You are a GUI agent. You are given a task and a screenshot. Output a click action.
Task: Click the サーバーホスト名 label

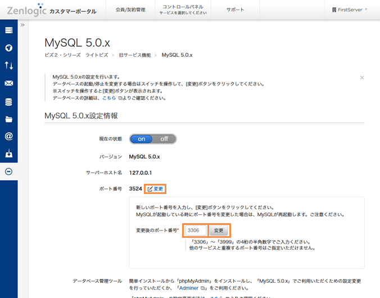(104, 173)
